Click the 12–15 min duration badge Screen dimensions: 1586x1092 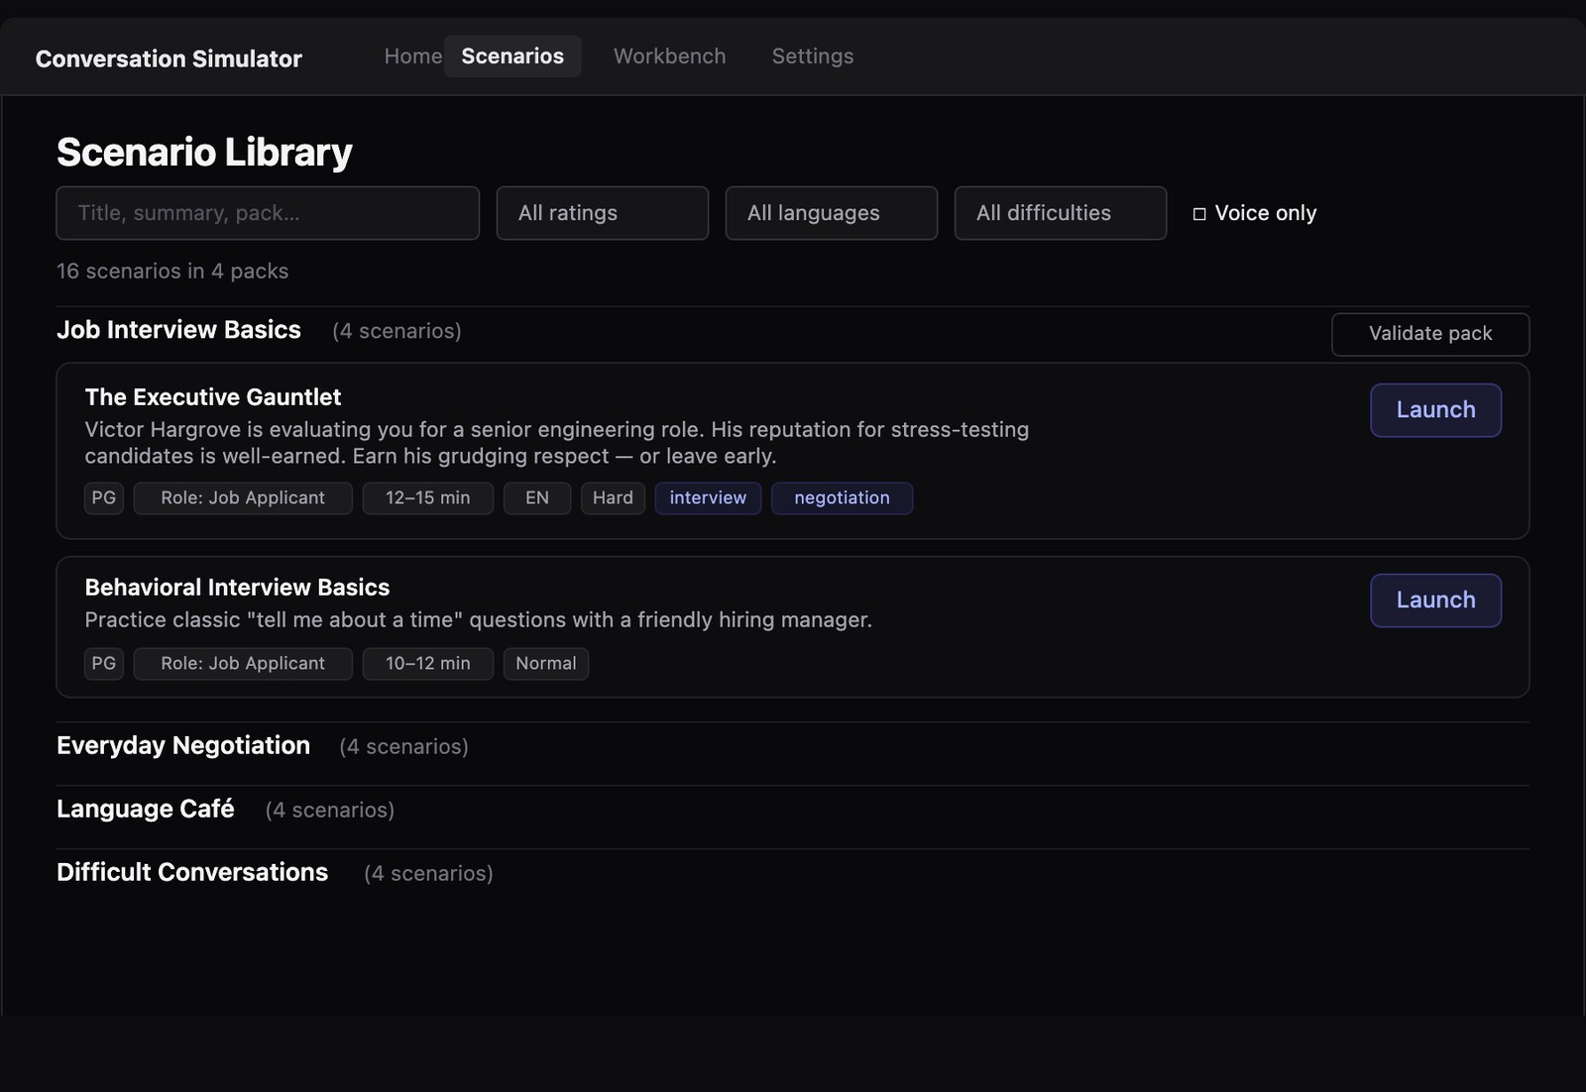point(428,498)
